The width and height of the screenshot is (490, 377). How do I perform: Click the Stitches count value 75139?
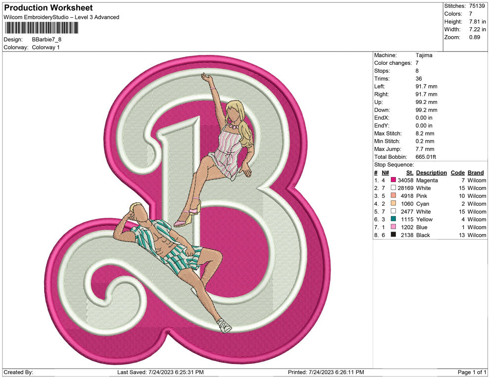tap(477, 6)
